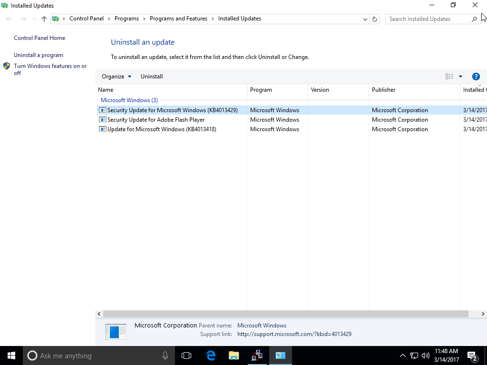This screenshot has height=365, width=487.
Task: Click the horizontal scrollbar left arrow
Action: 99,314
